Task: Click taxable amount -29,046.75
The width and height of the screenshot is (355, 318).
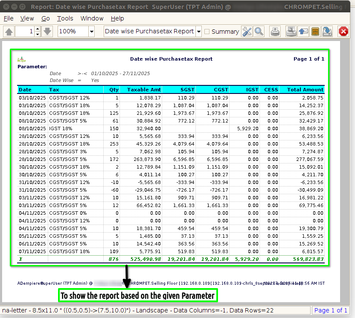Action: coord(148,190)
